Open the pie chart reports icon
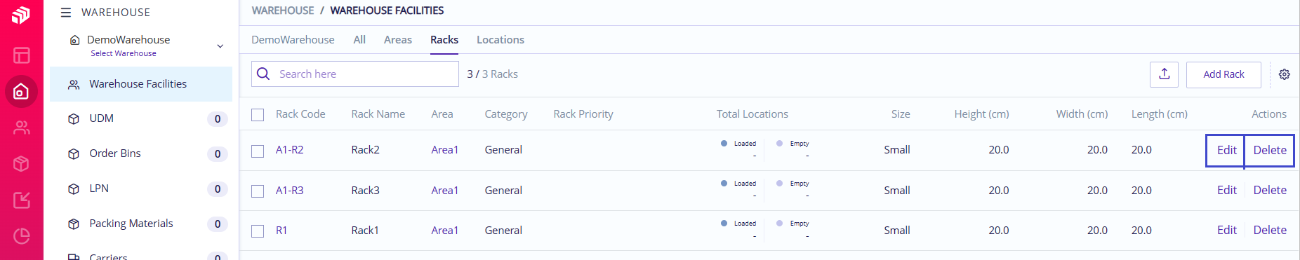This screenshot has width=1300, height=260. (x=22, y=236)
